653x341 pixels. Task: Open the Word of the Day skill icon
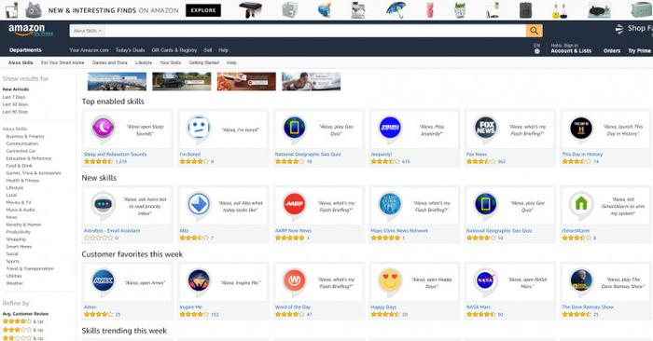[x=295, y=280]
